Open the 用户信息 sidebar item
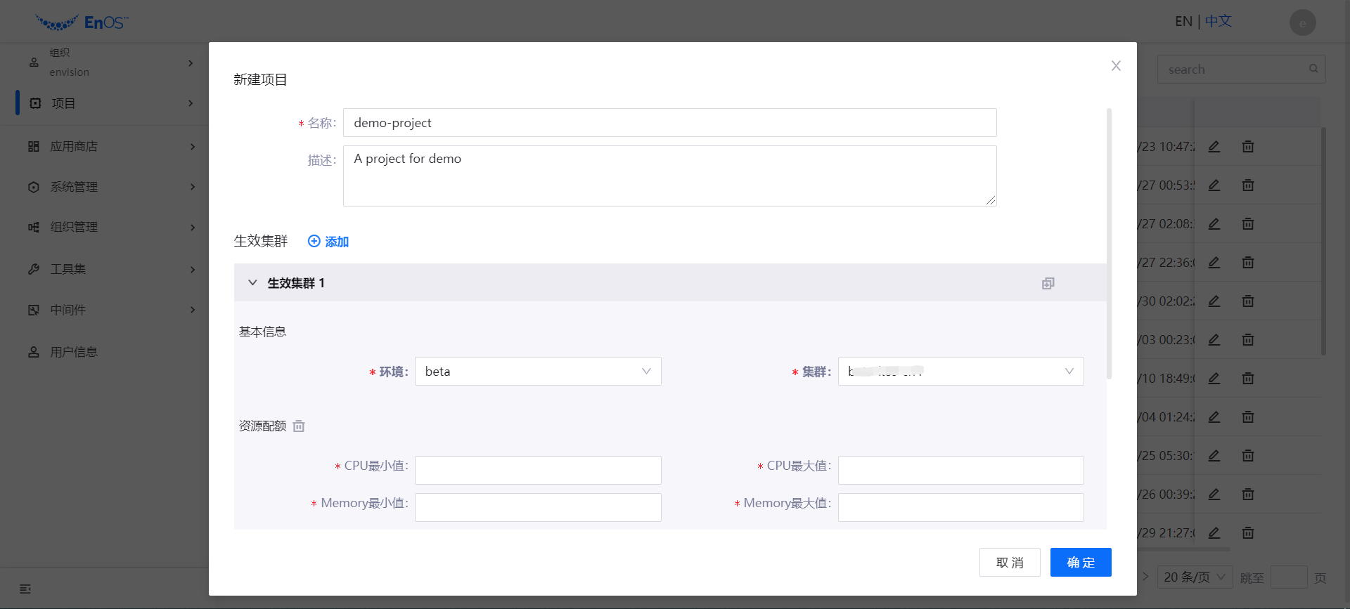Screen dimensions: 1350x609 click(104, 352)
